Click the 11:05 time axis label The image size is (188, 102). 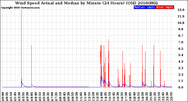(x=81, y=97)
